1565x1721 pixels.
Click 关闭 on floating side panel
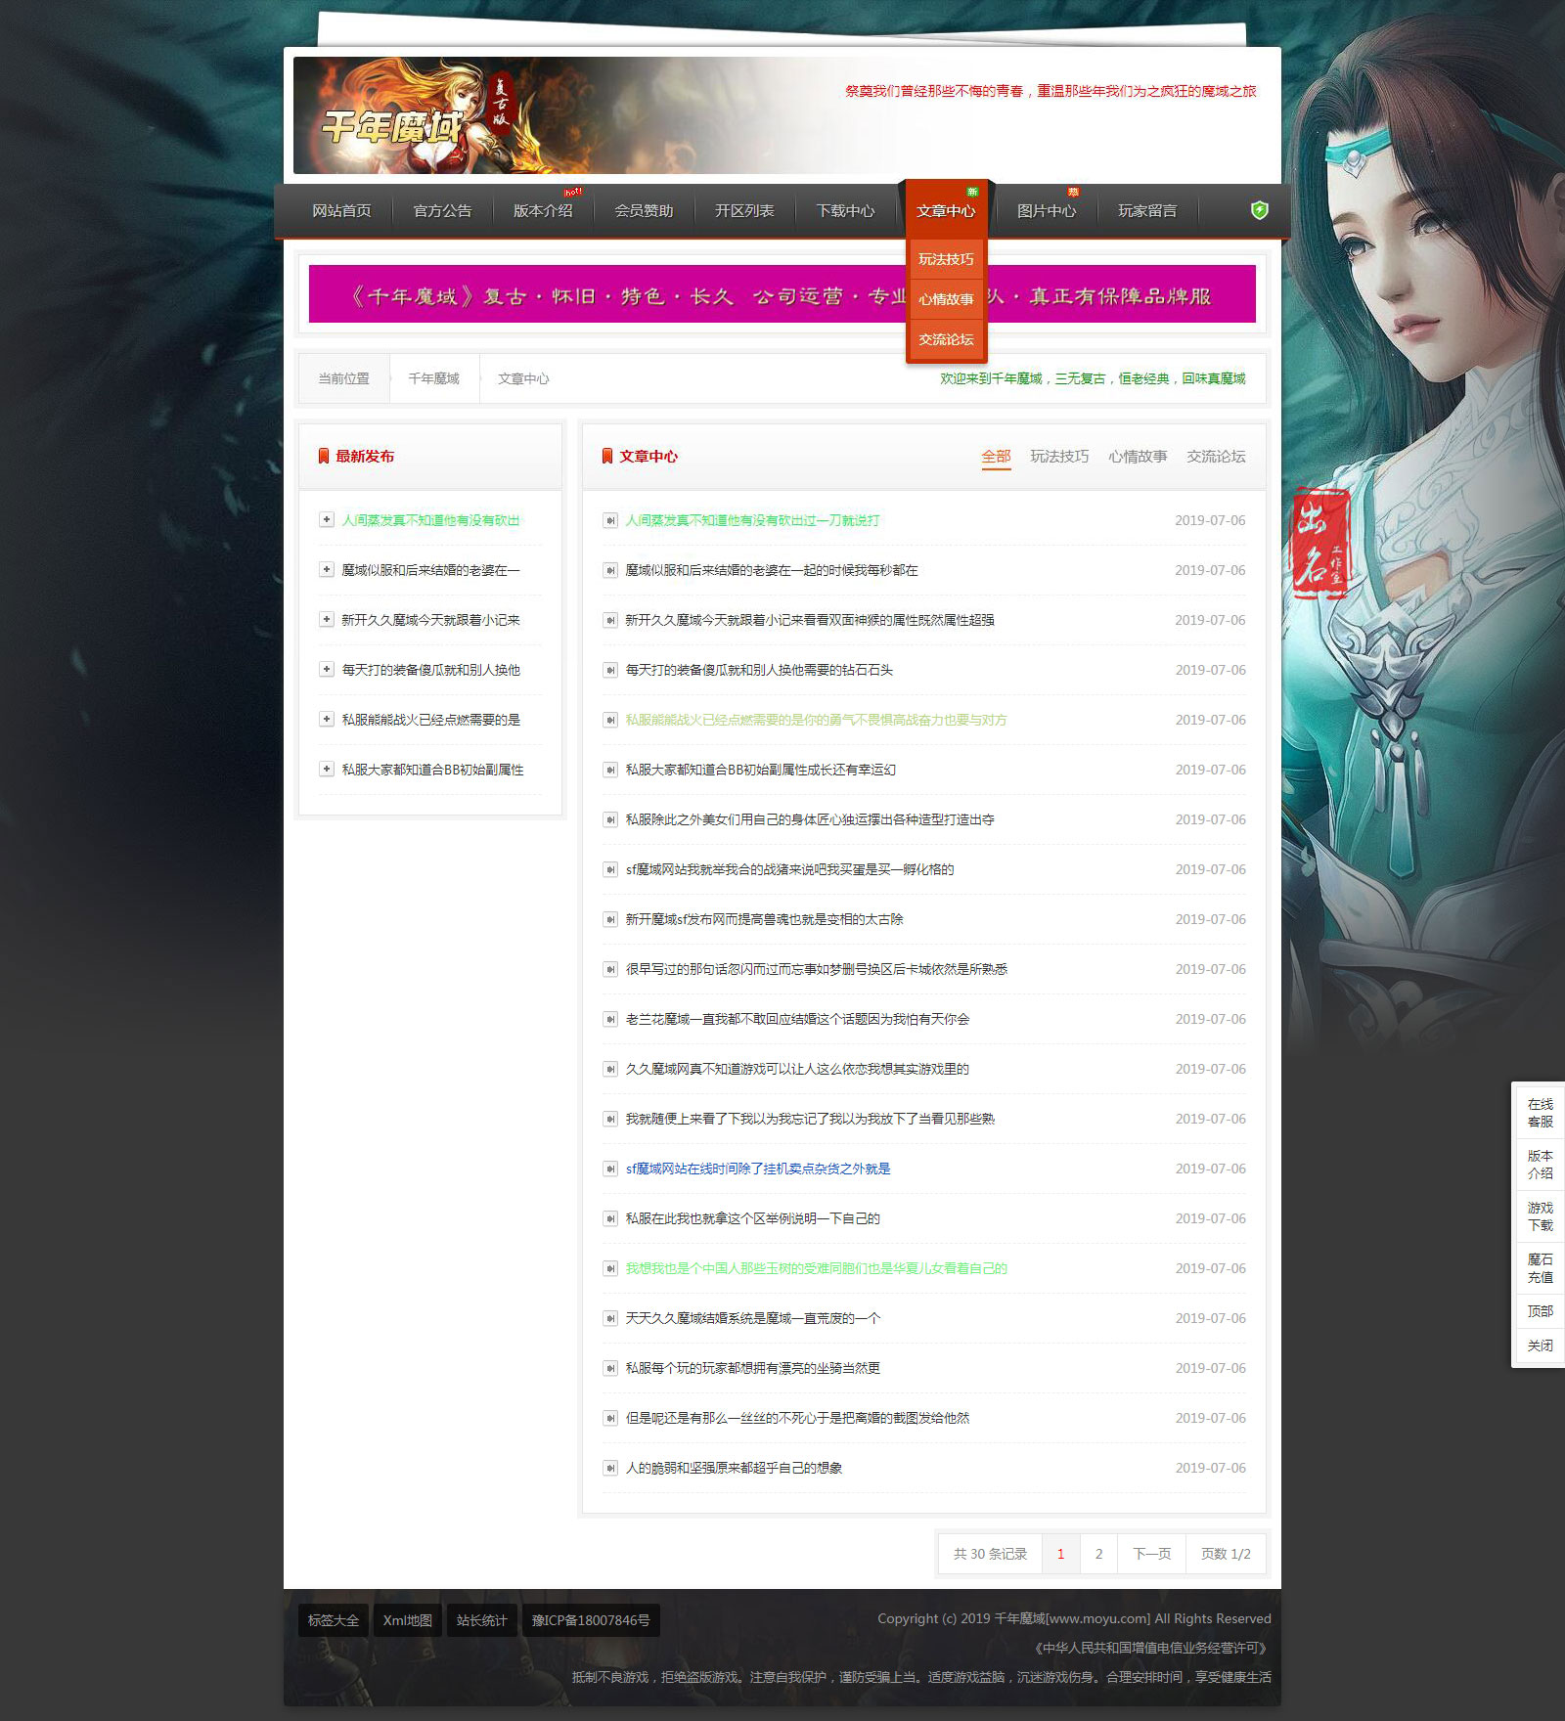coord(1540,1346)
